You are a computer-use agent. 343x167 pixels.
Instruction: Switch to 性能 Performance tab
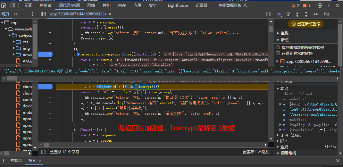tap(106, 5)
